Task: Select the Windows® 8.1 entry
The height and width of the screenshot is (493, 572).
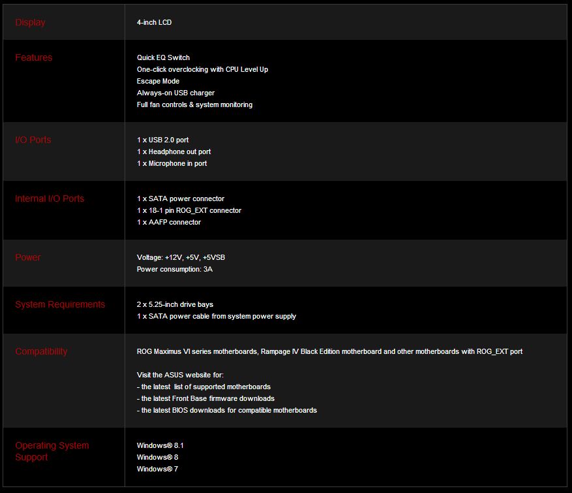Action: point(151,445)
